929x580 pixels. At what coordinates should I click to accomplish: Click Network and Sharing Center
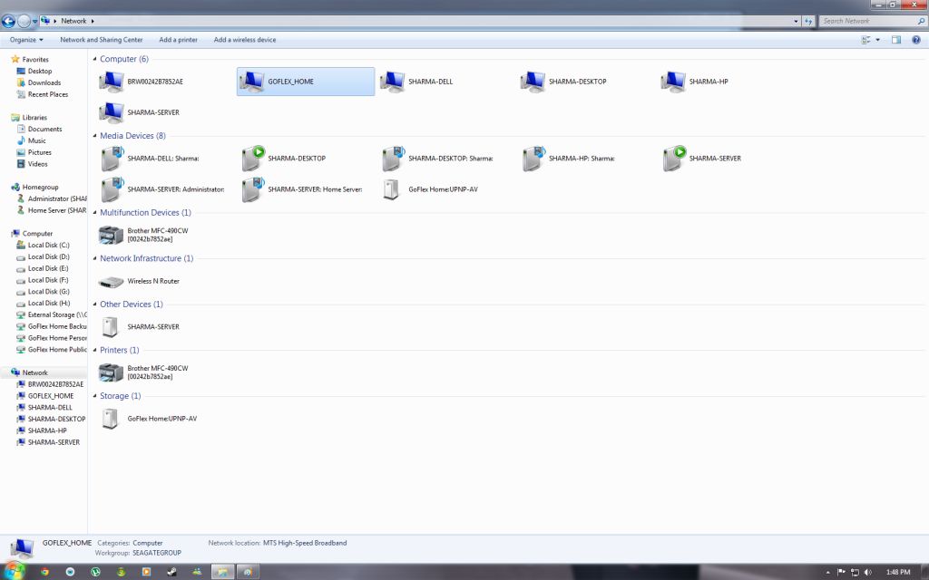coord(101,40)
